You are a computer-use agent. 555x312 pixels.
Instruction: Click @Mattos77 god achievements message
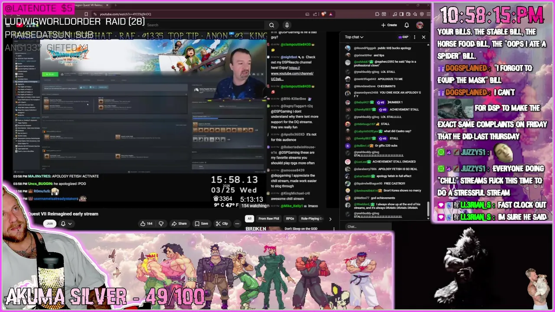383,198
